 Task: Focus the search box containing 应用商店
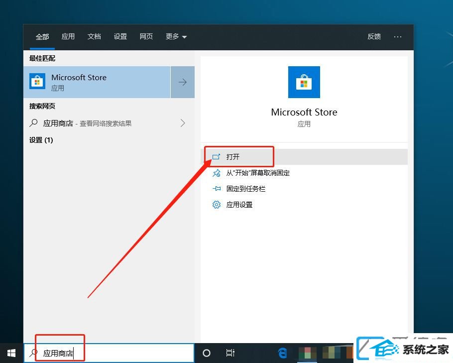pyautogui.click(x=109, y=353)
